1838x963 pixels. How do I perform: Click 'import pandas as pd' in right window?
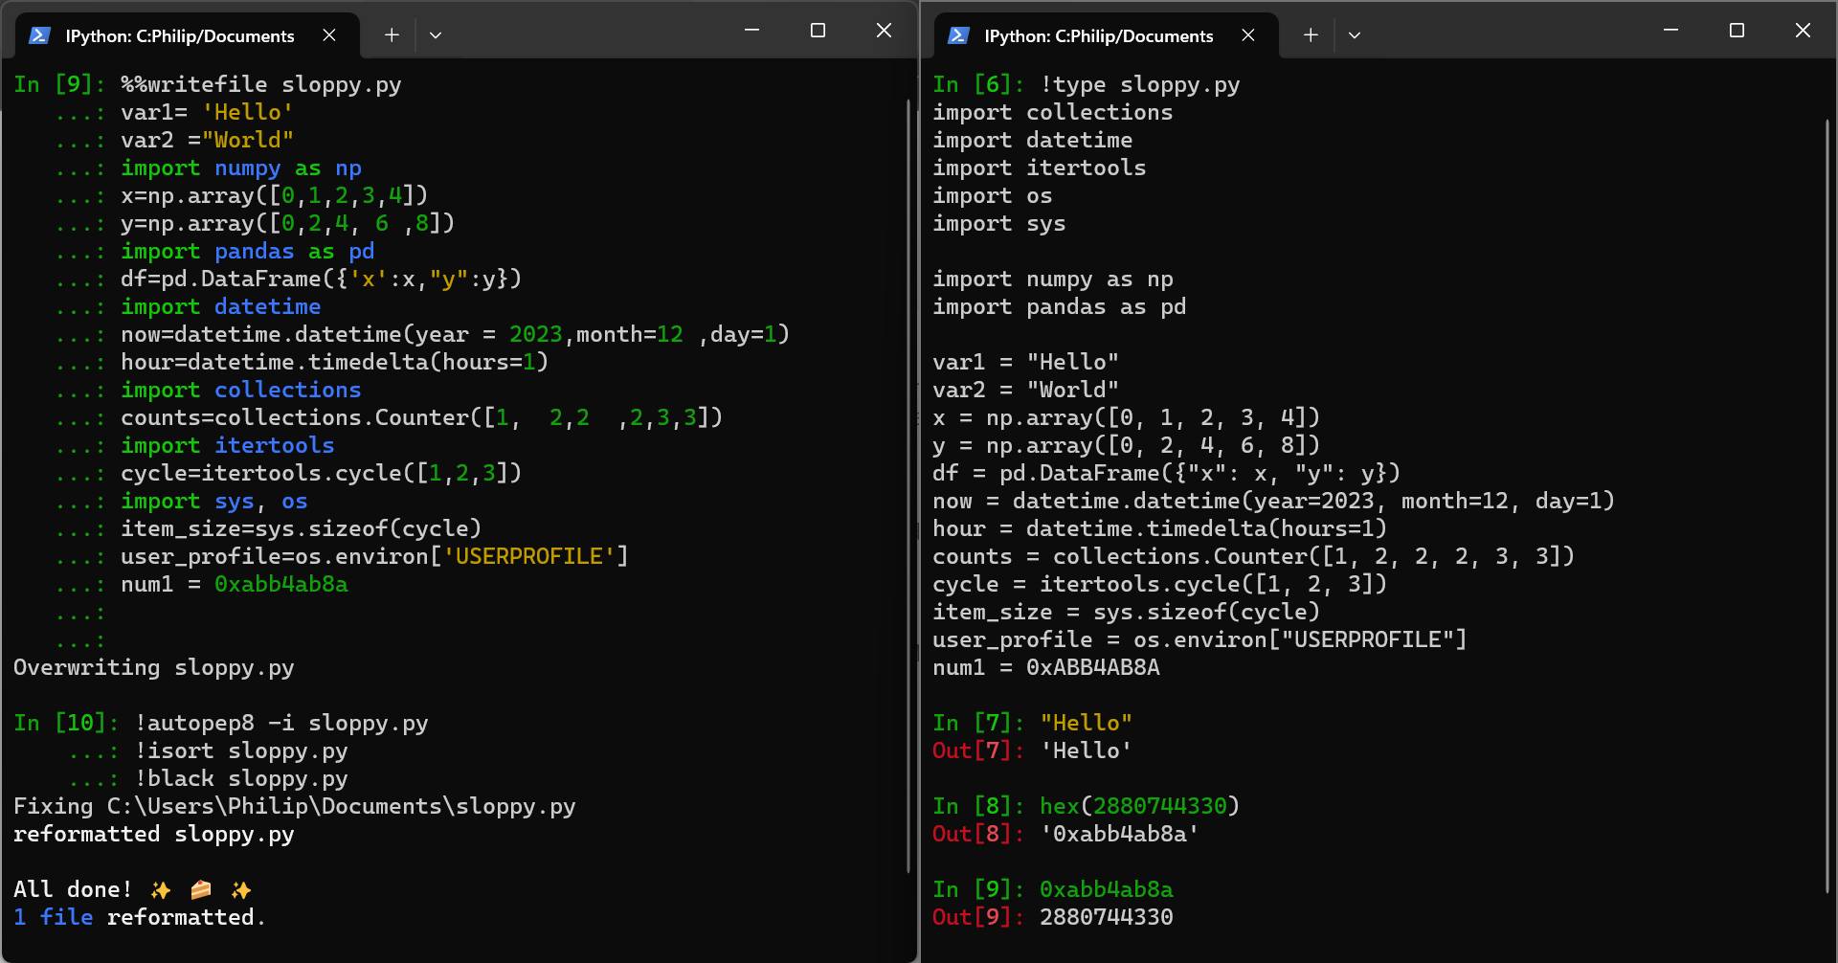[1060, 306]
